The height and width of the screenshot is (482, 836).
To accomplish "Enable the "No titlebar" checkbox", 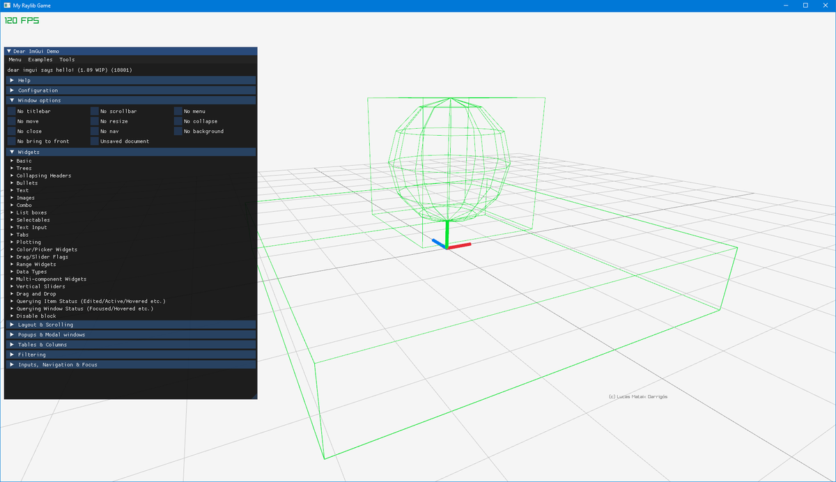I will 12,111.
